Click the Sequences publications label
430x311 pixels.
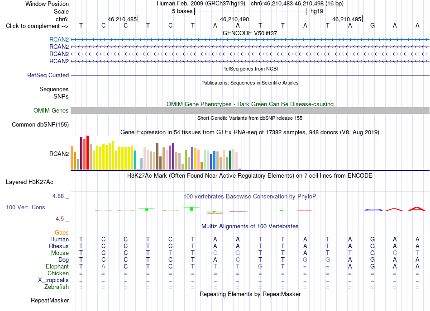[x=54, y=89]
